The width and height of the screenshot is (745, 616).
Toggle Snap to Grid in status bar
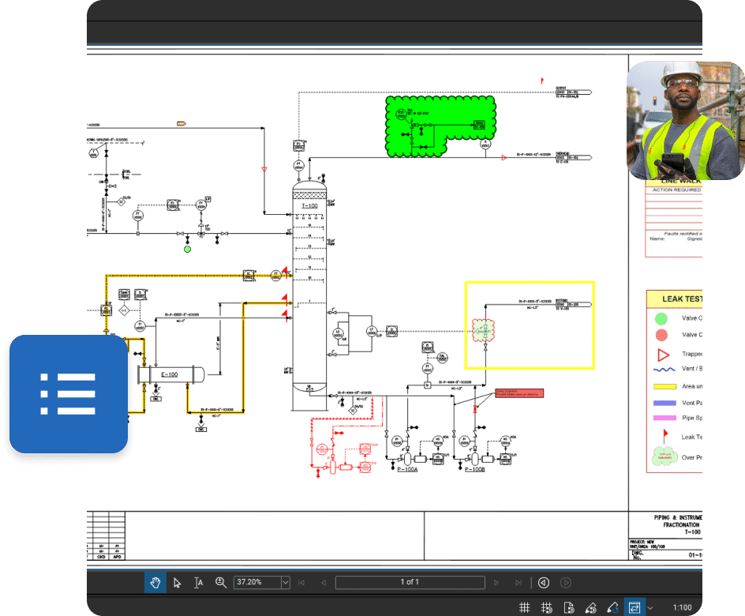547,607
